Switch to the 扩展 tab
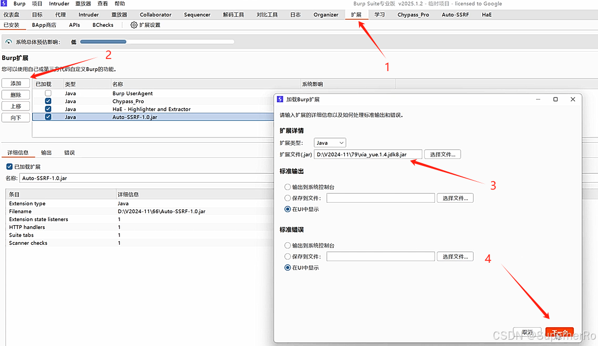Image resolution: width=598 pixels, height=346 pixels. click(356, 15)
